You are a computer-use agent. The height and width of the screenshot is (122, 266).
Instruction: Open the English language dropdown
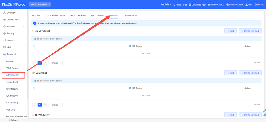tap(166, 5)
